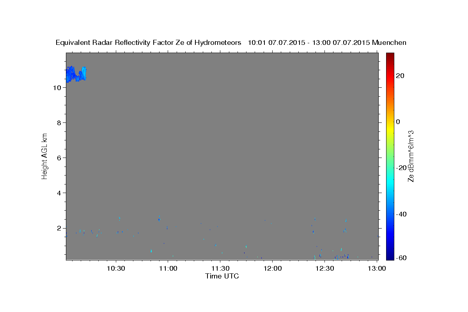Click the station name 'Muenchen' in title
Viewport: 468px width, 312px height.
[x=389, y=43]
